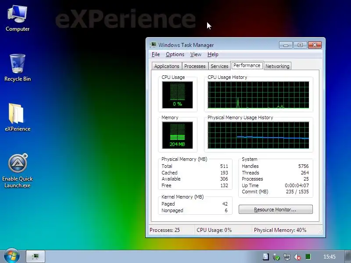Click the Up Time value 0:00:04:07
Image resolution: width=351 pixels, height=263 pixels.
(297, 185)
